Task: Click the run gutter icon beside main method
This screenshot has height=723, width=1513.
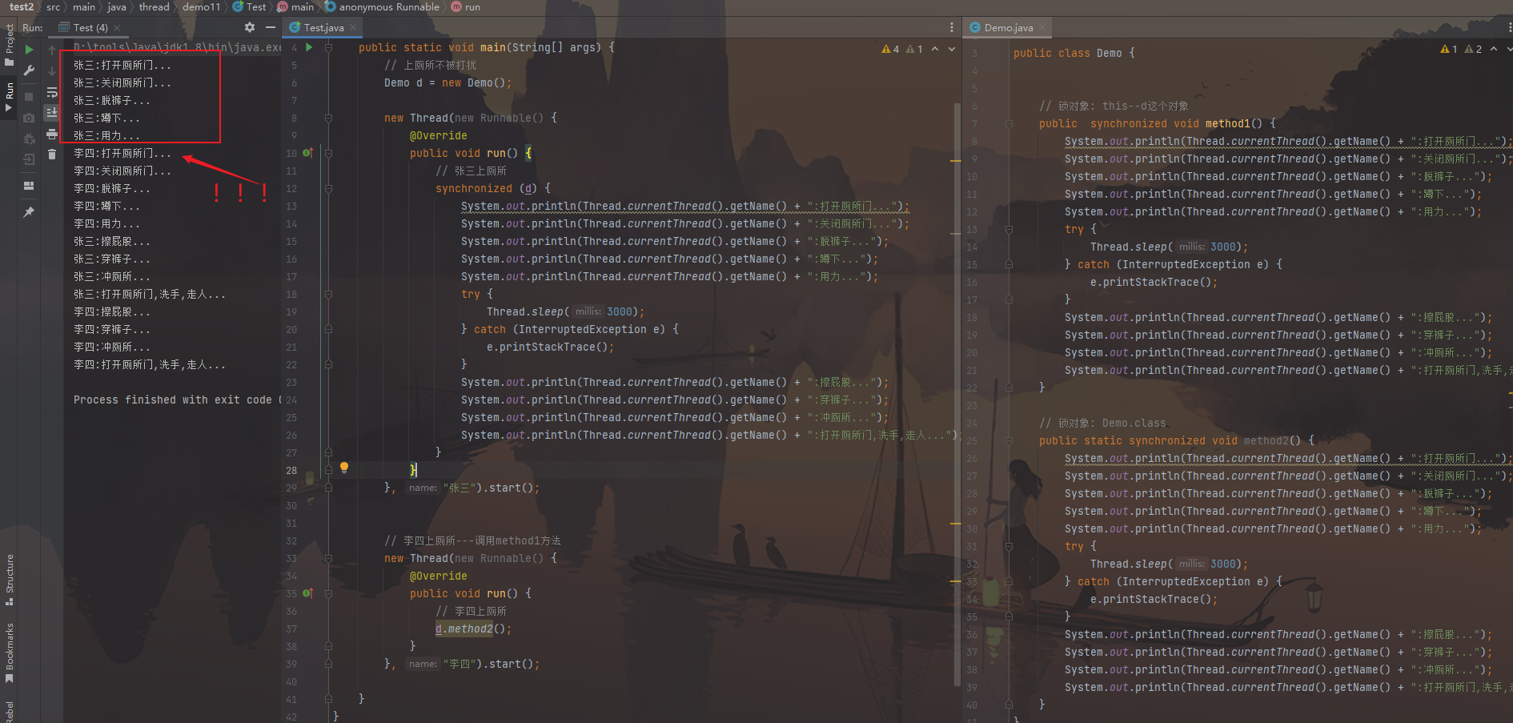Action: [x=309, y=47]
